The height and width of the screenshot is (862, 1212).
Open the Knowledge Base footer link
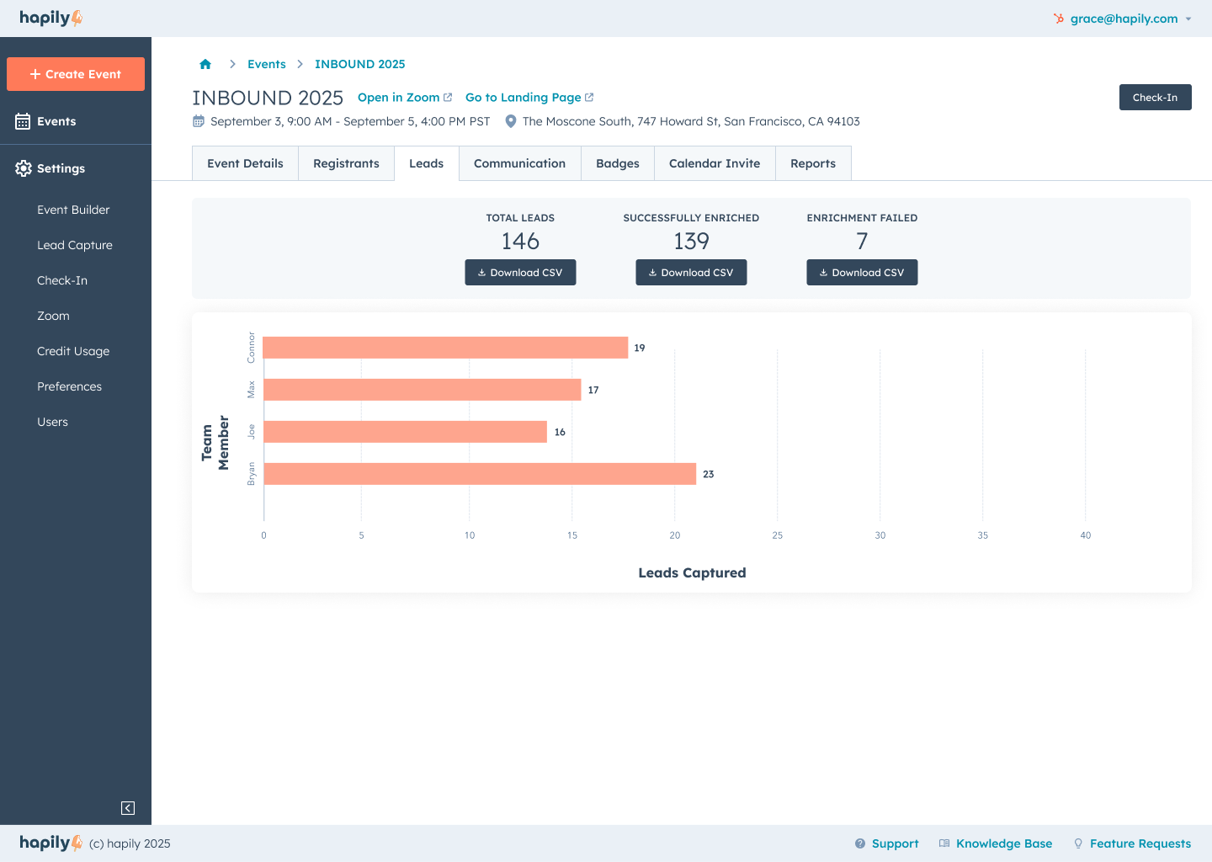(1003, 843)
